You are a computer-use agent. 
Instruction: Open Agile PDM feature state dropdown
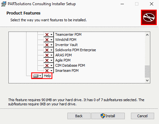(48, 60)
